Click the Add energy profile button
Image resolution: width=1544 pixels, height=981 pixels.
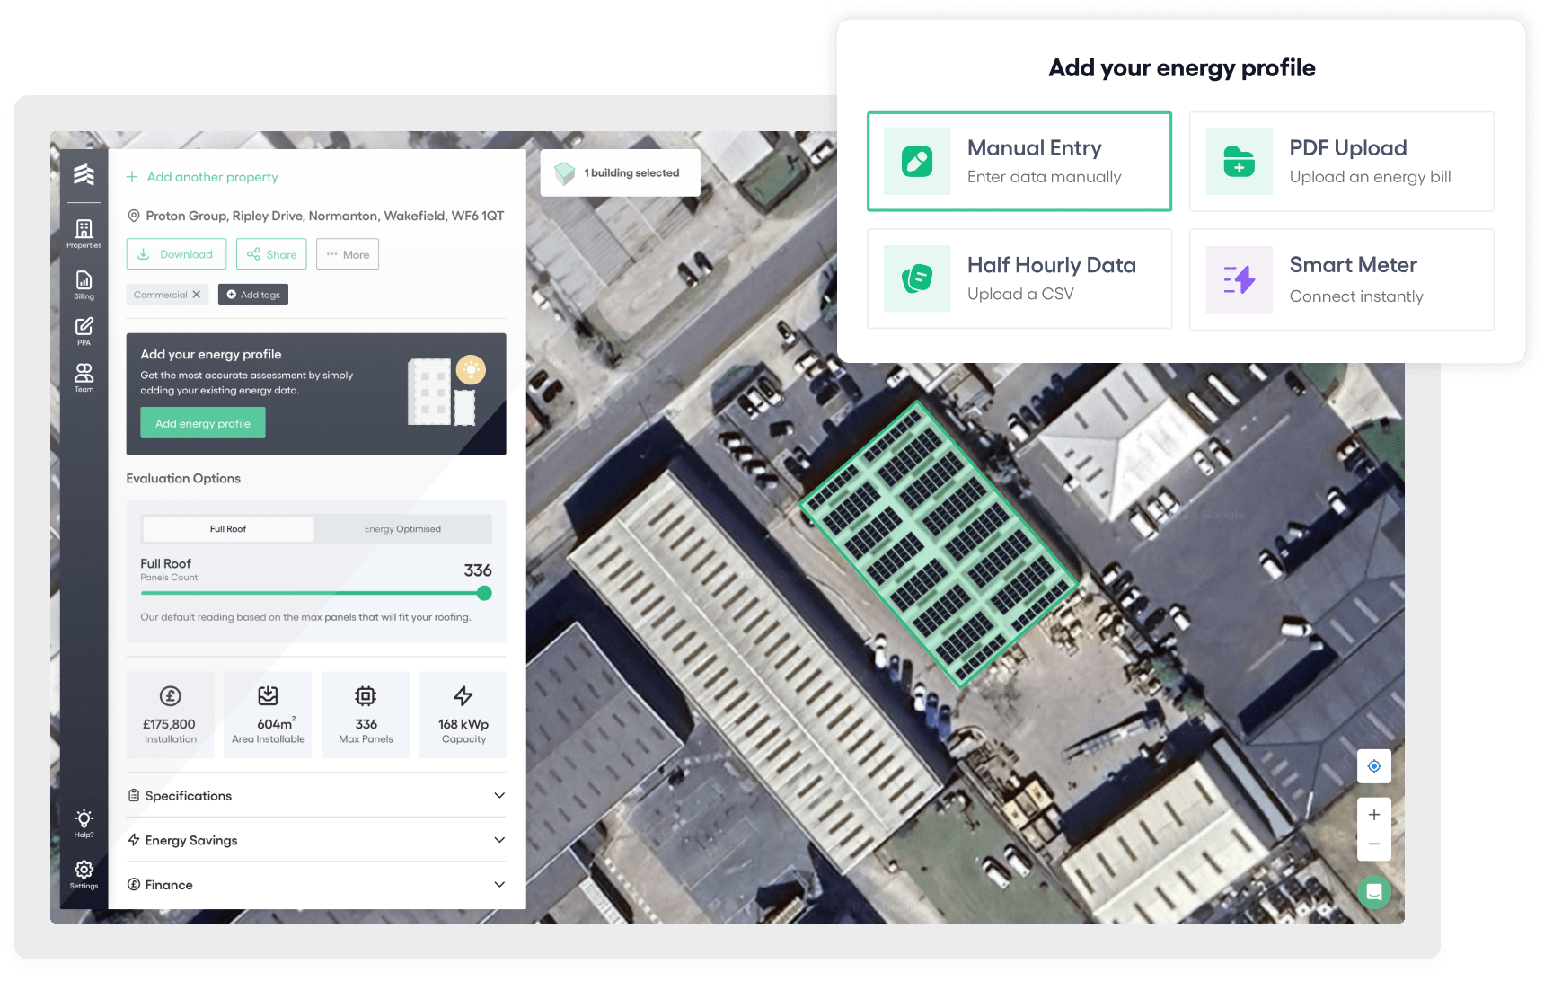(x=203, y=423)
